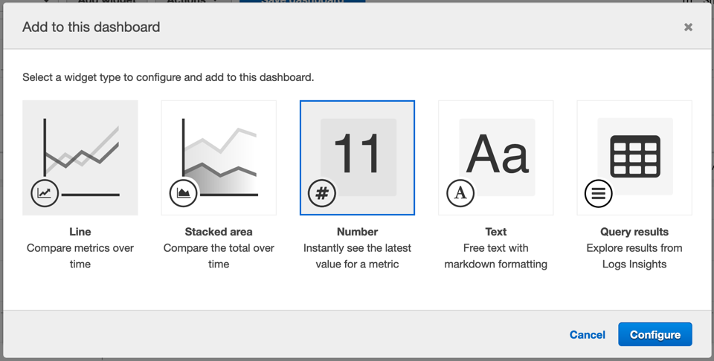Click the stacked area badge icon
The height and width of the screenshot is (361, 714).
(183, 194)
